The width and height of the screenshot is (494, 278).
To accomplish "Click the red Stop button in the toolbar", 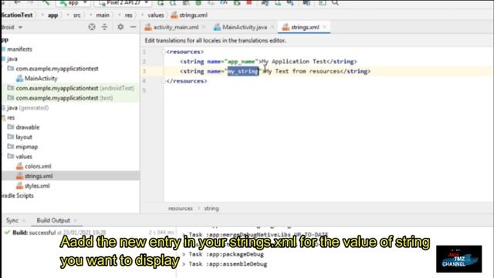I will 249,2.
